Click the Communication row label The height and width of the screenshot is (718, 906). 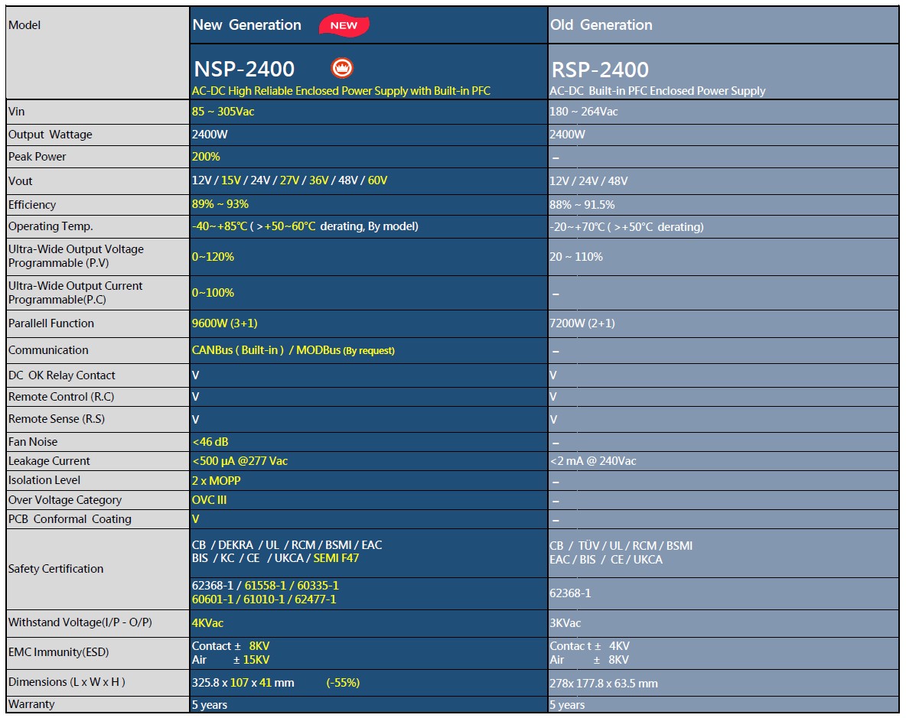48,349
